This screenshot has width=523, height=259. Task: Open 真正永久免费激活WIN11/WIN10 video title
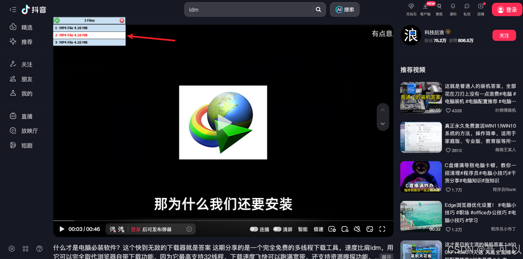pos(481,133)
